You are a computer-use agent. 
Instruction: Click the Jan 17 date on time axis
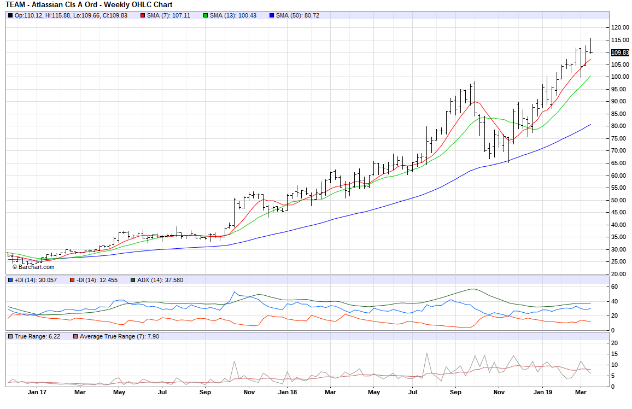(x=36, y=392)
